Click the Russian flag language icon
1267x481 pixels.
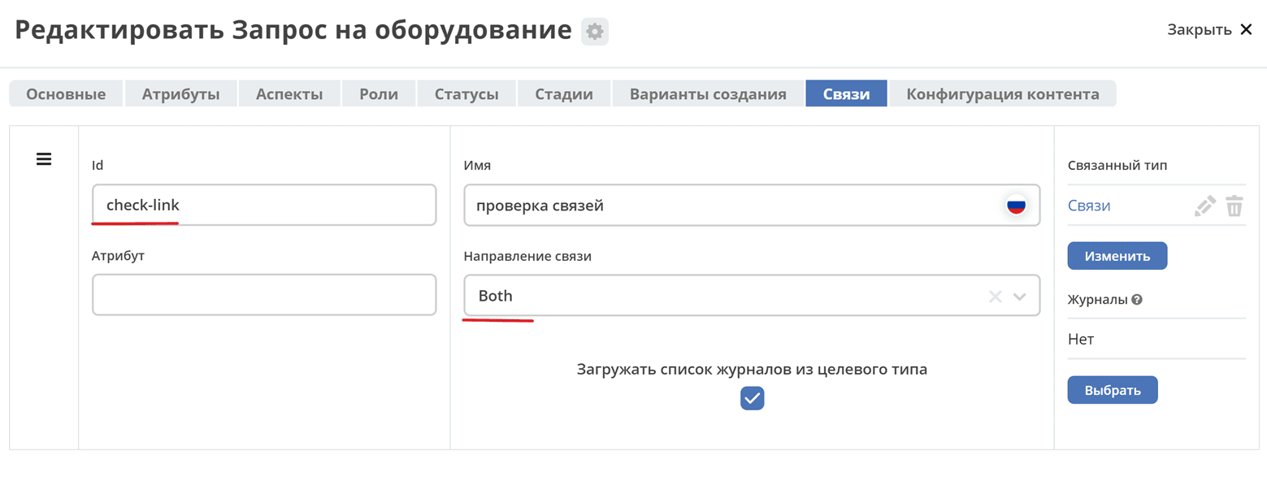[x=1016, y=206]
